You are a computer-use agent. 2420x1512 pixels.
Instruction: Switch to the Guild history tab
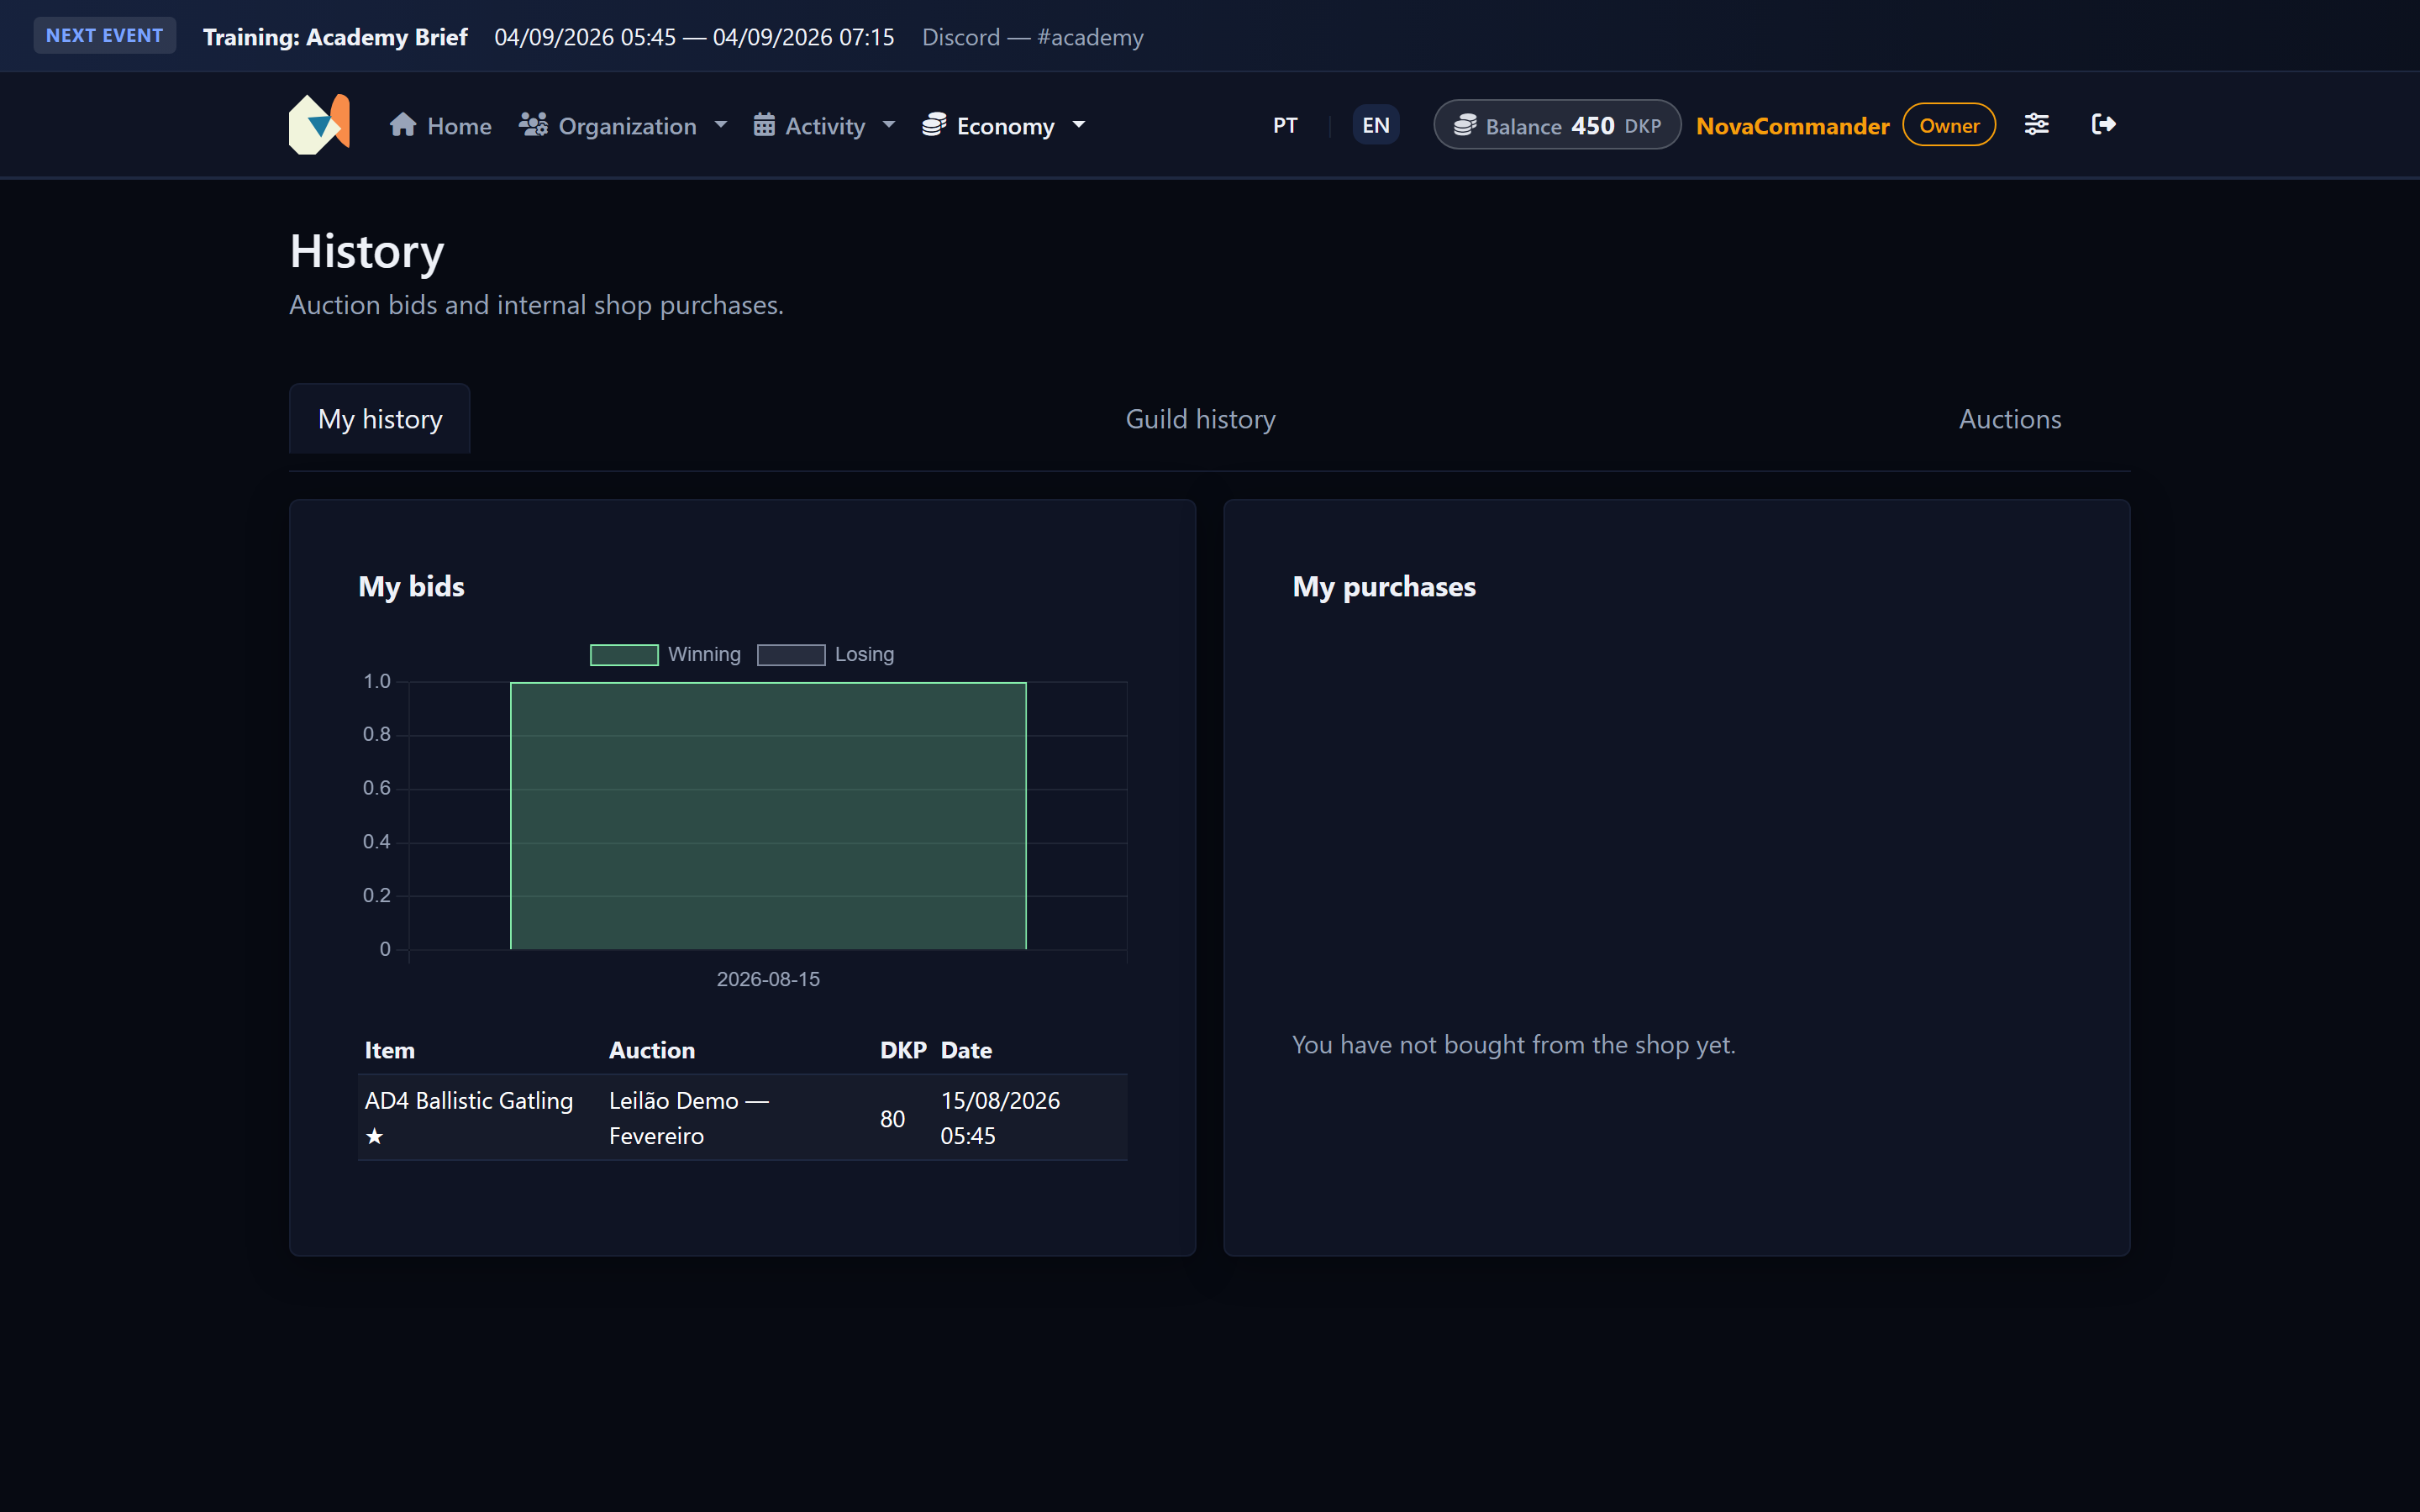point(1200,419)
